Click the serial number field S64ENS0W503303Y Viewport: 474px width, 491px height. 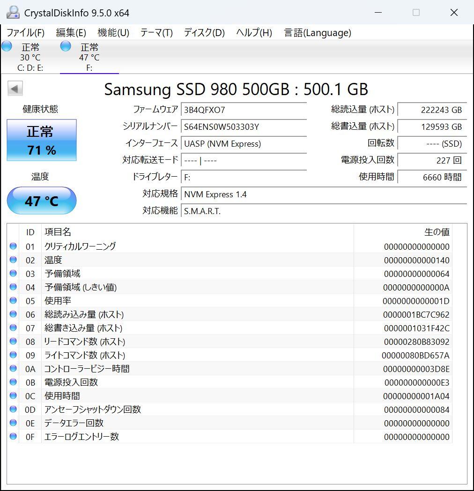click(244, 127)
